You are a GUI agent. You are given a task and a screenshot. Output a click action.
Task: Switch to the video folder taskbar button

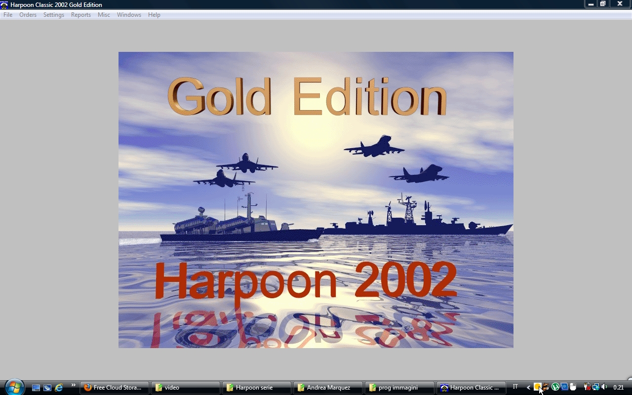(x=186, y=388)
